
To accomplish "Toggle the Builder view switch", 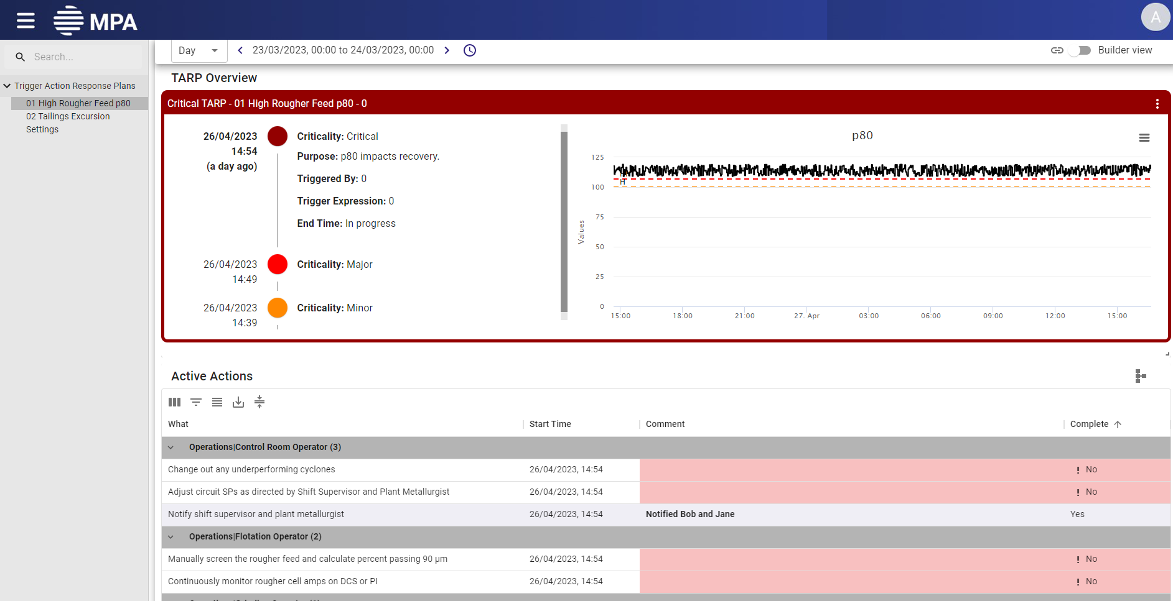I will [1080, 50].
